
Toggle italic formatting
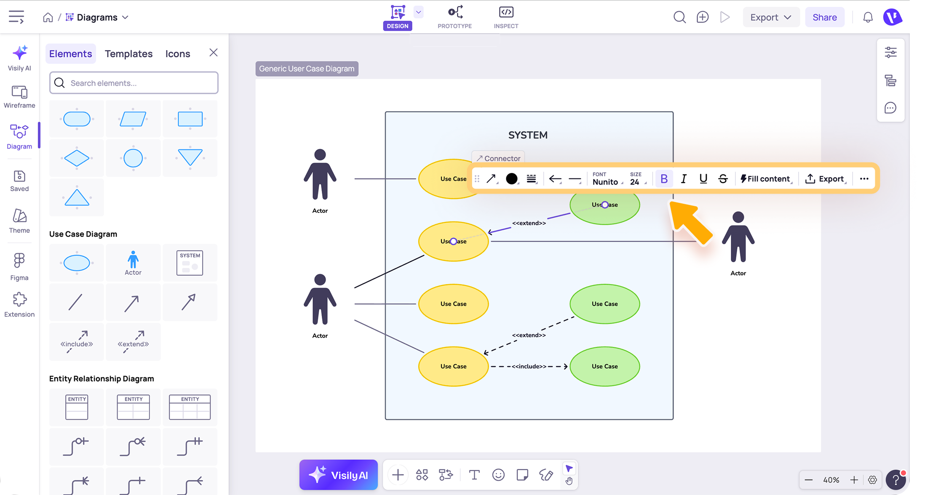[684, 179]
